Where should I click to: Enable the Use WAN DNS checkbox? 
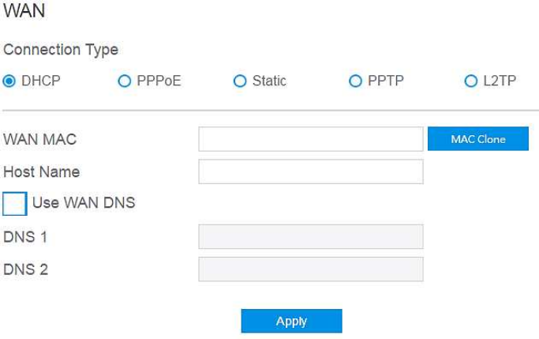pos(15,203)
